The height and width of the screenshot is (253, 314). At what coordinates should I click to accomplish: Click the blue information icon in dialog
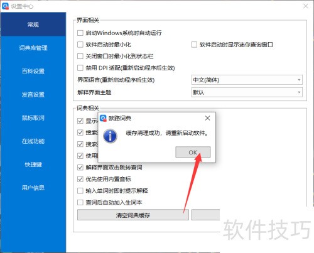click(110, 136)
